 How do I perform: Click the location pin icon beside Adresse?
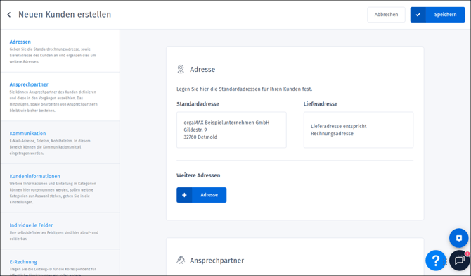(x=181, y=69)
